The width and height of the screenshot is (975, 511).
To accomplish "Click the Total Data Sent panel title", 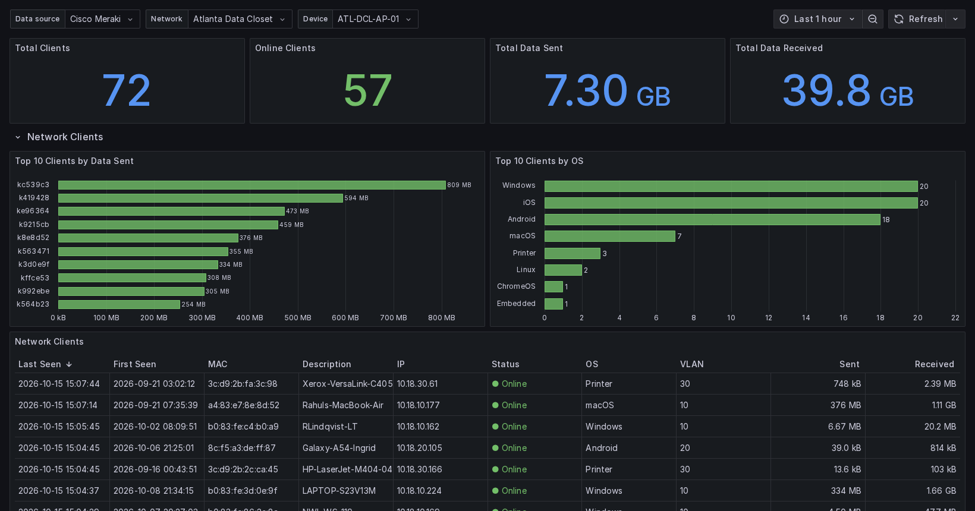I will (529, 48).
